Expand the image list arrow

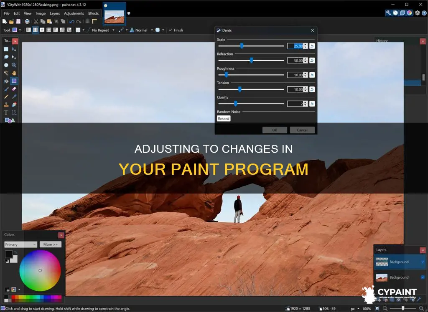[x=129, y=13]
